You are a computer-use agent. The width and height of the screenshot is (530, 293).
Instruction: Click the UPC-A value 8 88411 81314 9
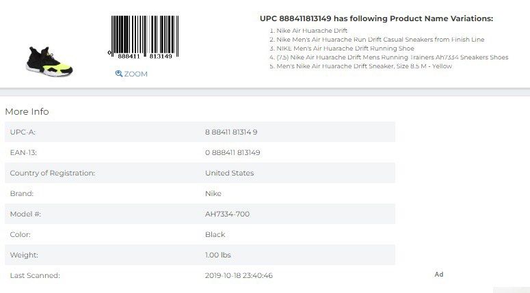[x=231, y=132]
